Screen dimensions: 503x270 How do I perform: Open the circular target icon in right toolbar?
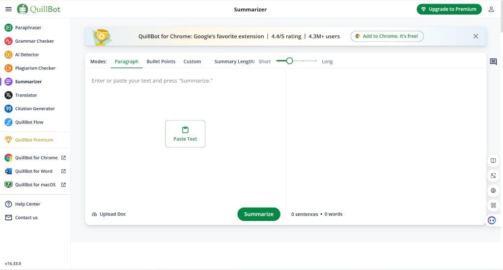493,190
